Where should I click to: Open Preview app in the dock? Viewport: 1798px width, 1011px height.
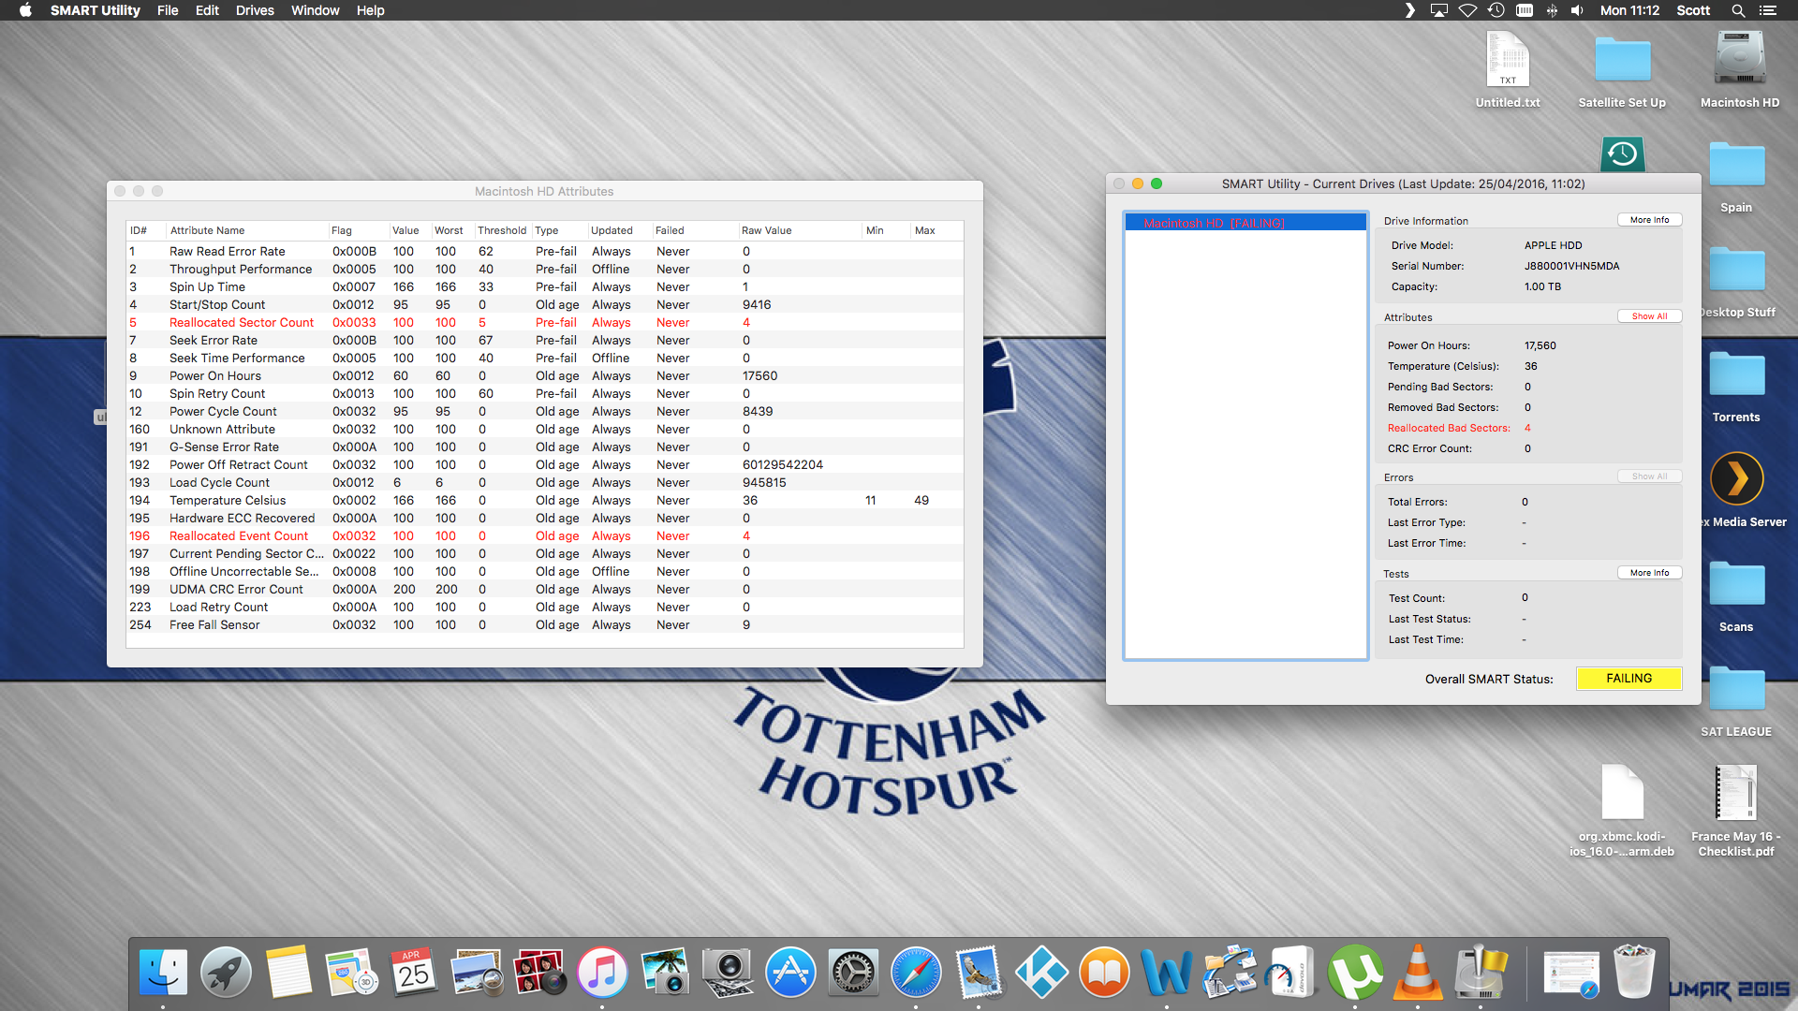tap(477, 973)
